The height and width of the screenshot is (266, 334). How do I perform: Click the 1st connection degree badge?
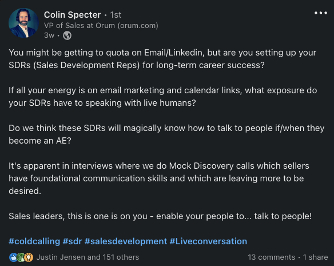pos(116,15)
